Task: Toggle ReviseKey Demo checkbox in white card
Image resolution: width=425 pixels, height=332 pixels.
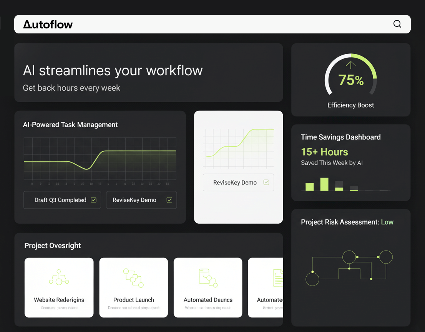Action: coord(266,183)
